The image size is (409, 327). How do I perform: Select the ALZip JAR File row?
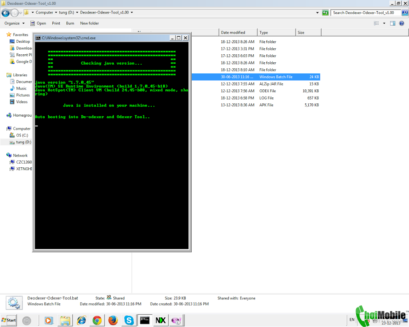click(x=256, y=84)
